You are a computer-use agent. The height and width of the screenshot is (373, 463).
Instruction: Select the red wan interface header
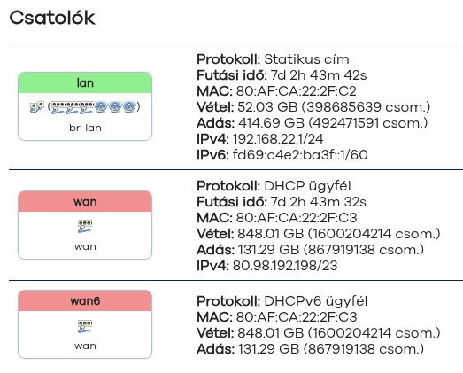tap(85, 202)
